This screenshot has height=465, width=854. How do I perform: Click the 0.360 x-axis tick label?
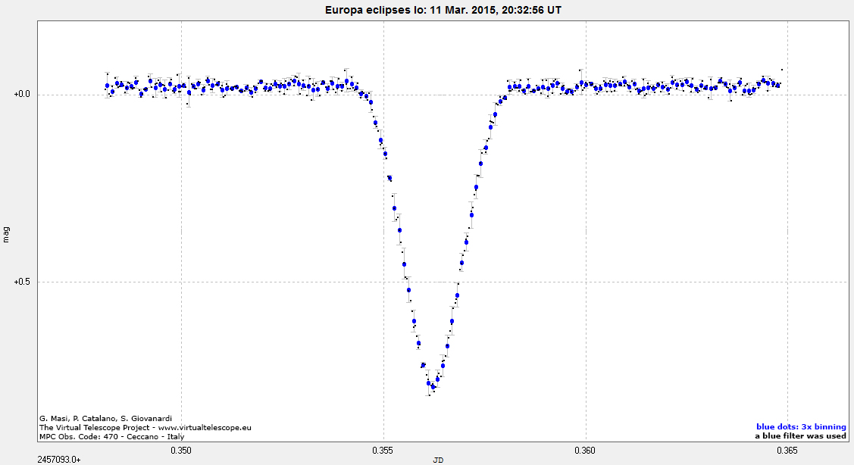[586, 451]
